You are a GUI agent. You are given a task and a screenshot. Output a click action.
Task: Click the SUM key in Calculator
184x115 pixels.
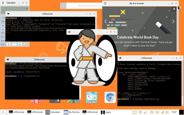[3, 41]
